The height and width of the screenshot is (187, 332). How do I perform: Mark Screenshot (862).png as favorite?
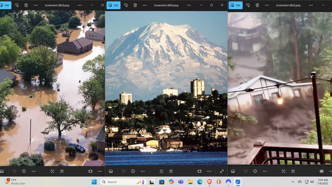[x=246, y=171]
